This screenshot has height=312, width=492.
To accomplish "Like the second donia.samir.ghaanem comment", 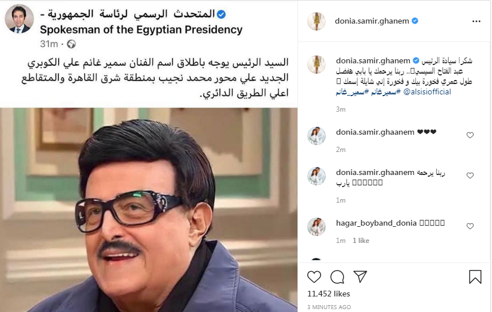I will (x=470, y=176).
